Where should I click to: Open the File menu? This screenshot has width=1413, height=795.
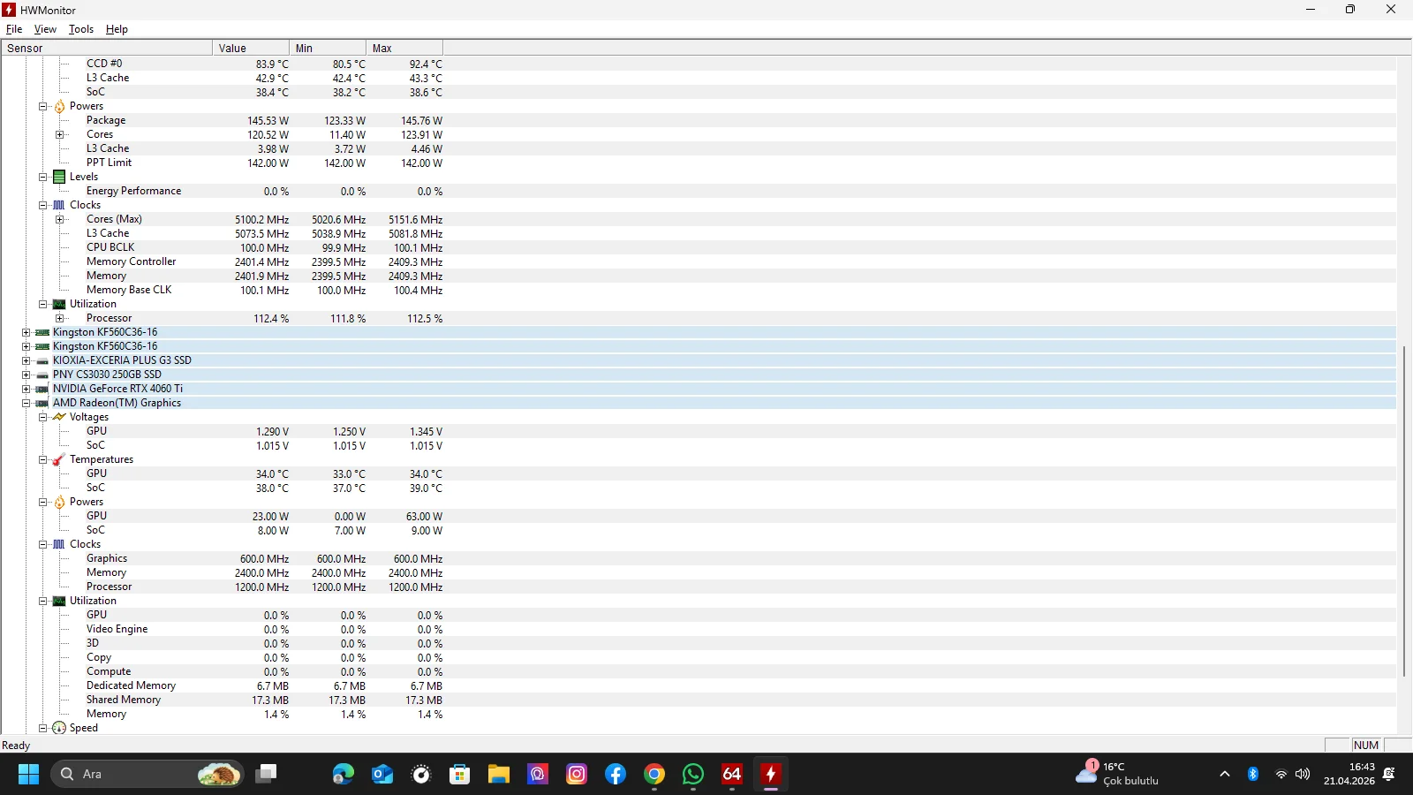coord(14,29)
